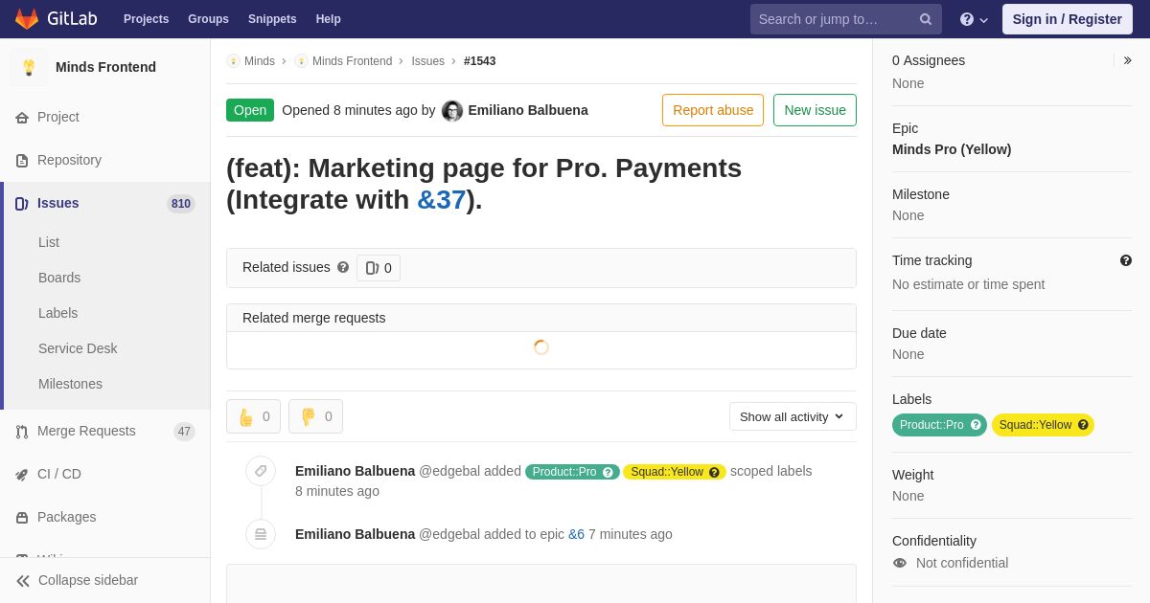Click Minds breadcrumb link
This screenshot has height=603, width=1150.
click(x=260, y=61)
